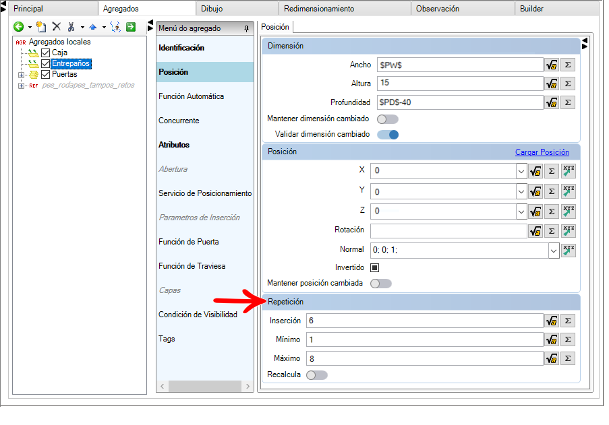
Task: Open formula editor for Y position
Action: coord(535,191)
